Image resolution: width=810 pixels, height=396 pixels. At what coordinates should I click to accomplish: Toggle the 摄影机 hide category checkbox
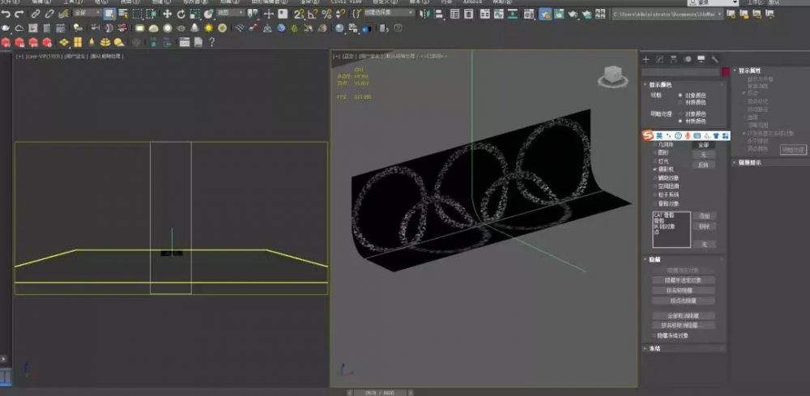(655, 169)
